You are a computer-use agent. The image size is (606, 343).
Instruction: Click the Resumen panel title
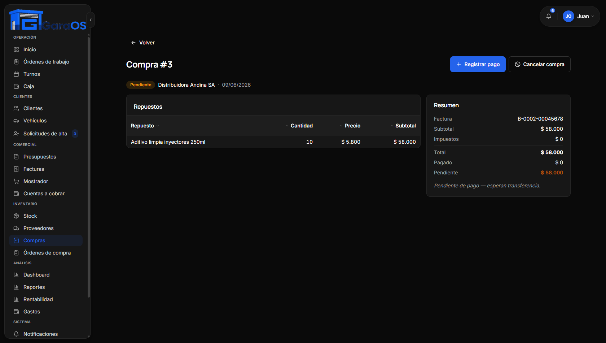click(x=446, y=105)
